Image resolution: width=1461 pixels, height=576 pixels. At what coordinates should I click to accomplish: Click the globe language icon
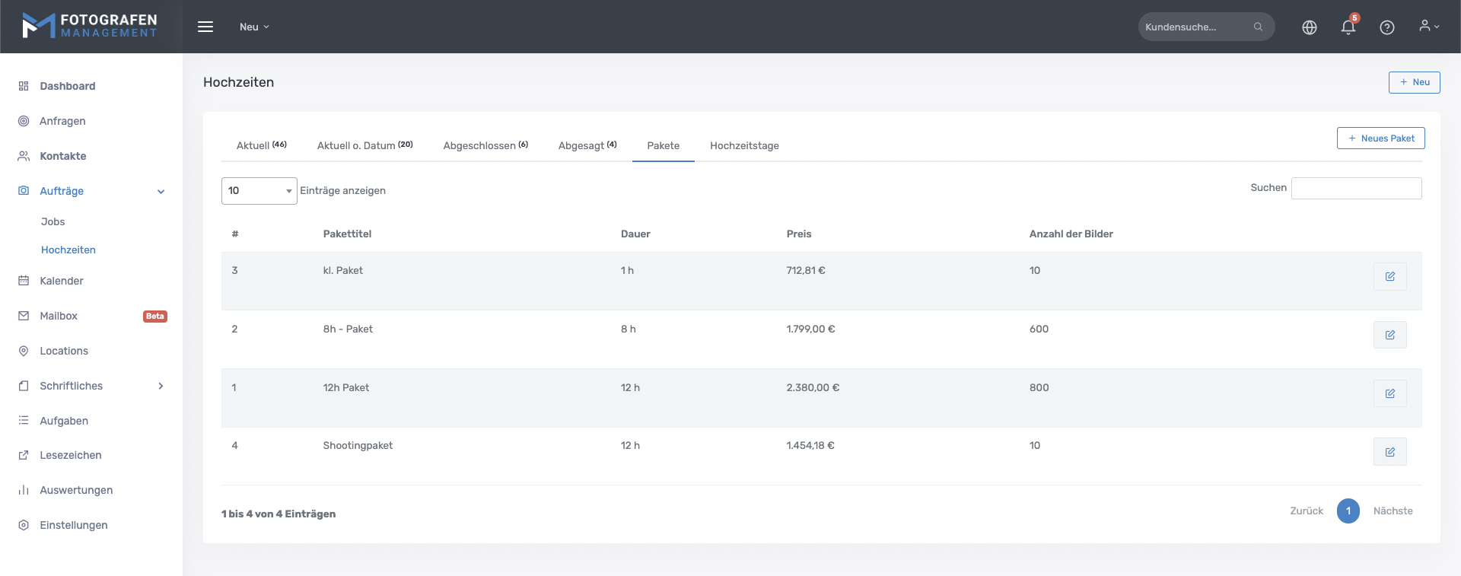[1310, 27]
